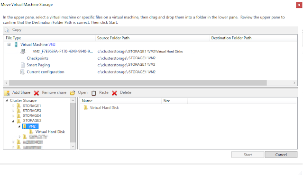Click the upper pane horizontal scrollbar thumb
The image size is (303, 176).
[138, 83]
